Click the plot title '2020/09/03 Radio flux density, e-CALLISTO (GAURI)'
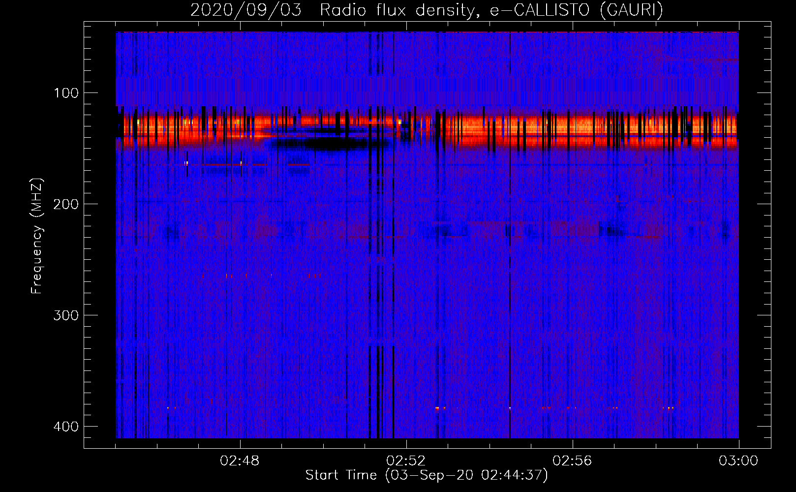Viewport: 796px width, 492px height. [427, 10]
